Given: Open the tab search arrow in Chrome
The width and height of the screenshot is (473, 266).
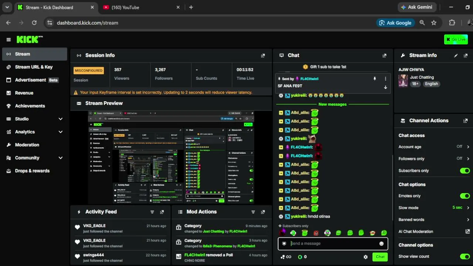Looking at the screenshot, I should [7, 7].
